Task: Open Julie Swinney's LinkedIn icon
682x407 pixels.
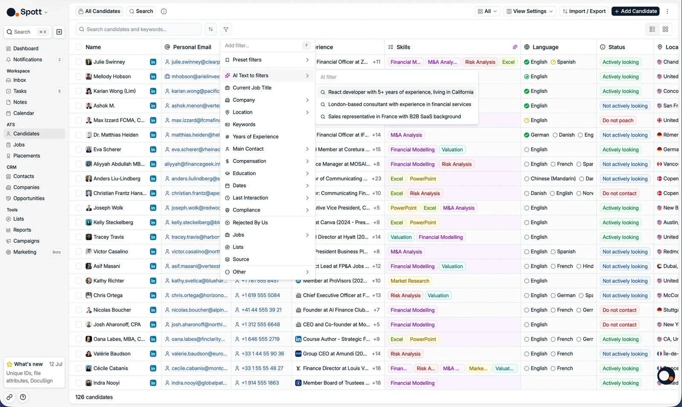Action: (153, 62)
